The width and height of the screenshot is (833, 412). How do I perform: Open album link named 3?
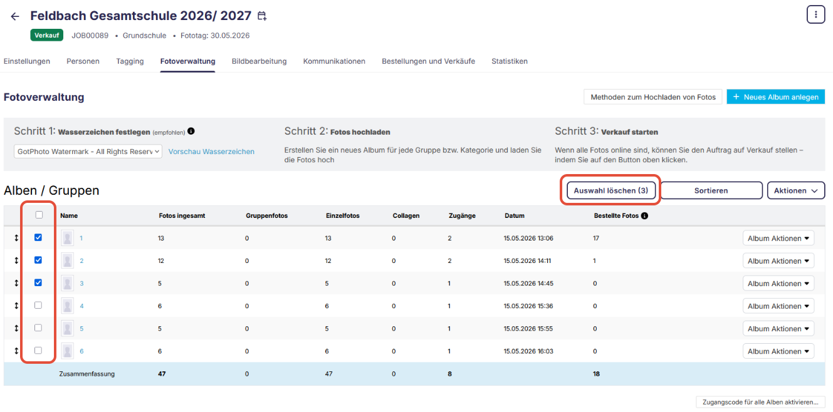pos(81,284)
